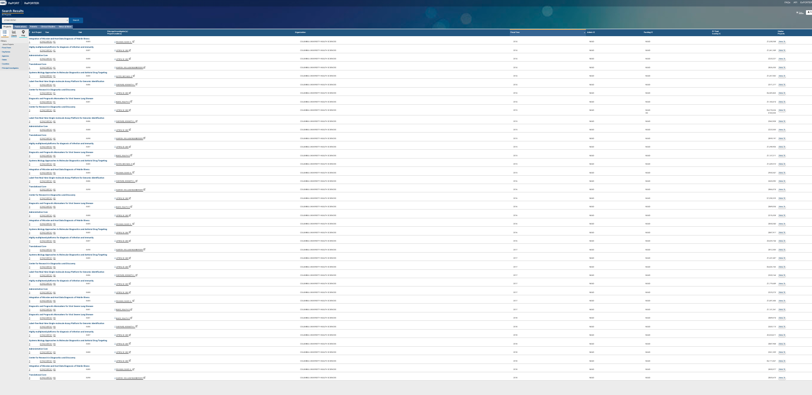The height and width of the screenshot is (395, 812).
Task: Open external-link icon for Katze, 2014 Systems Biology row
Action: pyautogui.click(x=134, y=76)
